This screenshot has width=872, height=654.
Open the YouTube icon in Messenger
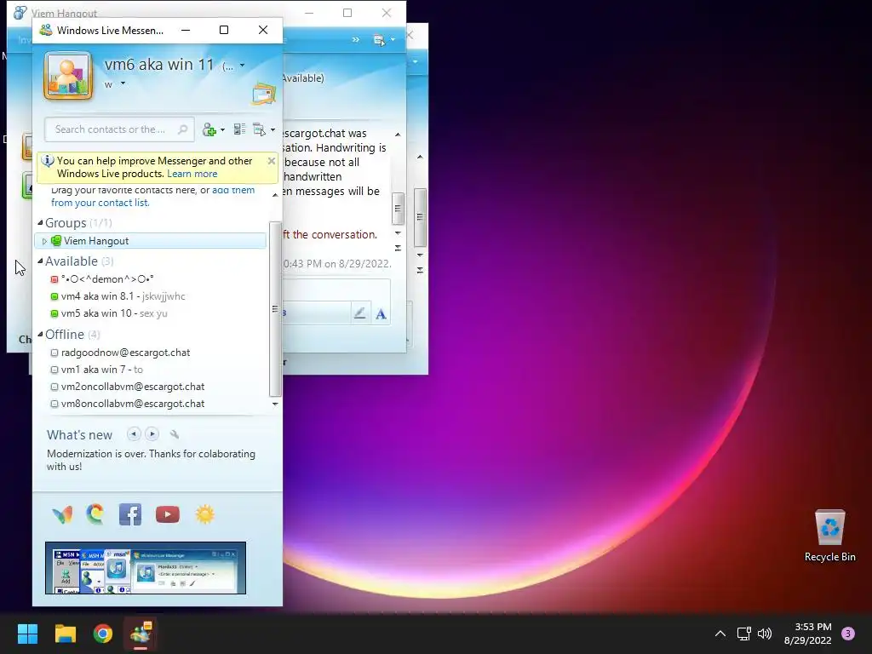tap(168, 514)
